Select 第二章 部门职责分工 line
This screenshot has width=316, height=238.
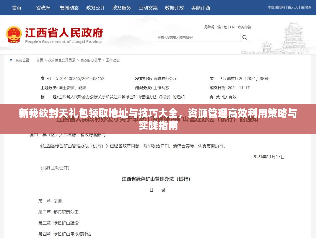(59, 212)
